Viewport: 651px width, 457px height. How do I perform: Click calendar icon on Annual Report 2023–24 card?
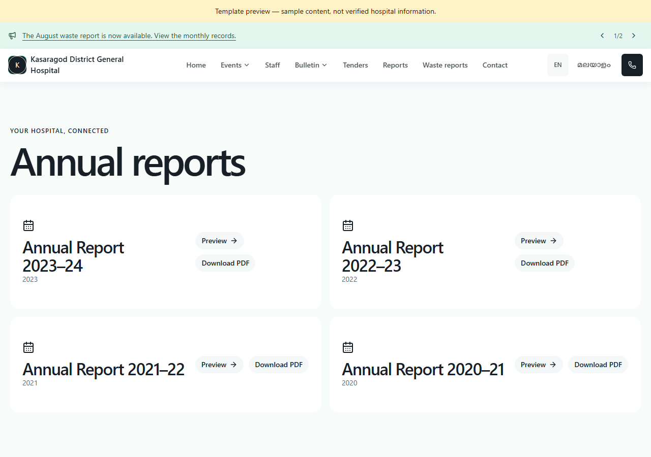click(x=28, y=225)
